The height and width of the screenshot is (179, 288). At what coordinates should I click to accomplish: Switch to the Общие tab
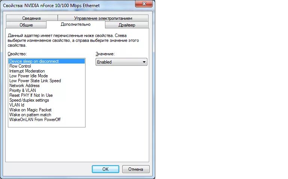click(26, 25)
